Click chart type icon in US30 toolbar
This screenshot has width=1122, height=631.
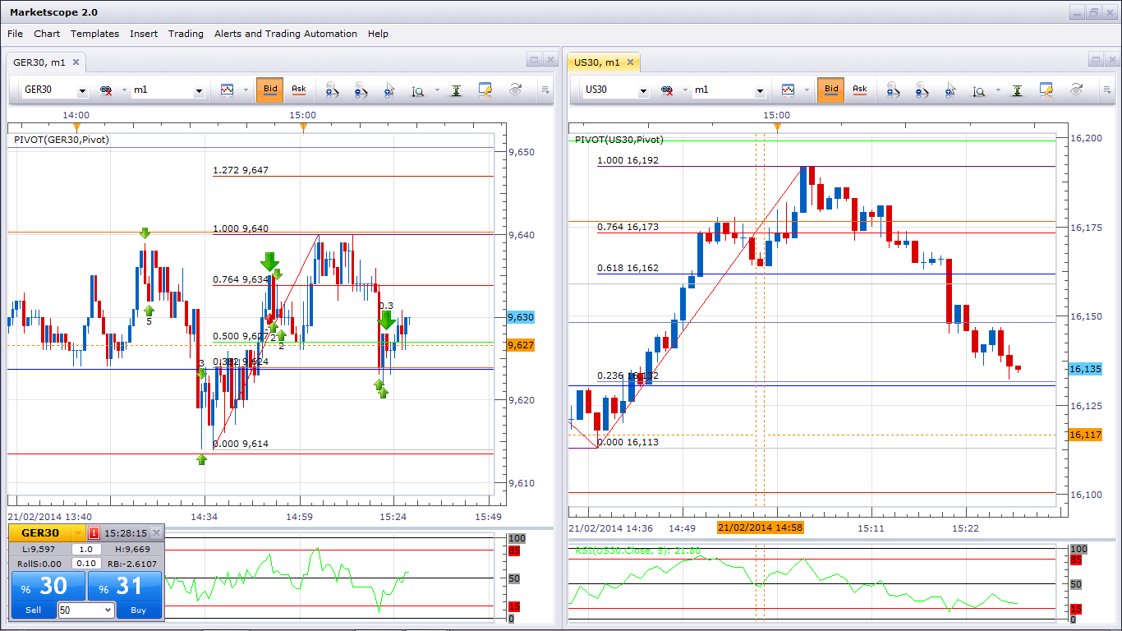pos(788,90)
